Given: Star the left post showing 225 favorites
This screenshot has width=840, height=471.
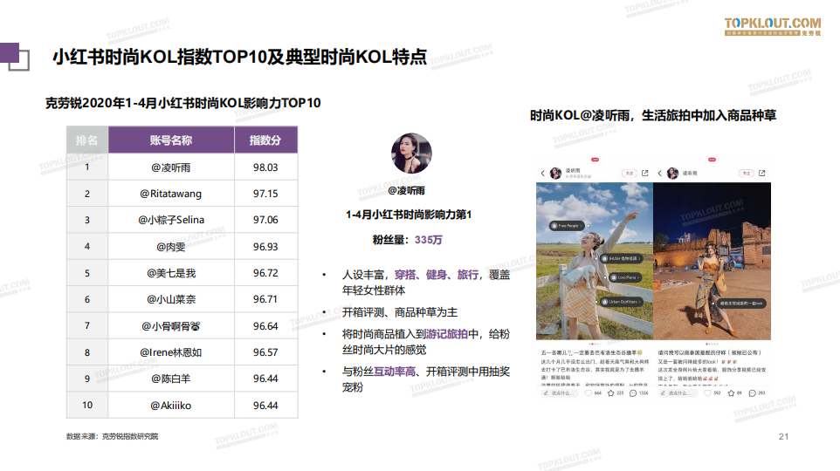Looking at the screenshot, I should [x=610, y=392].
